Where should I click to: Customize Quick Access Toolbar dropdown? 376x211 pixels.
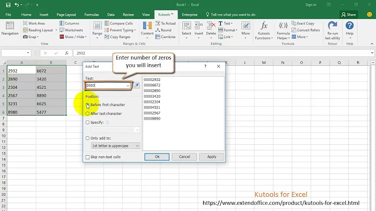[x=37, y=5]
